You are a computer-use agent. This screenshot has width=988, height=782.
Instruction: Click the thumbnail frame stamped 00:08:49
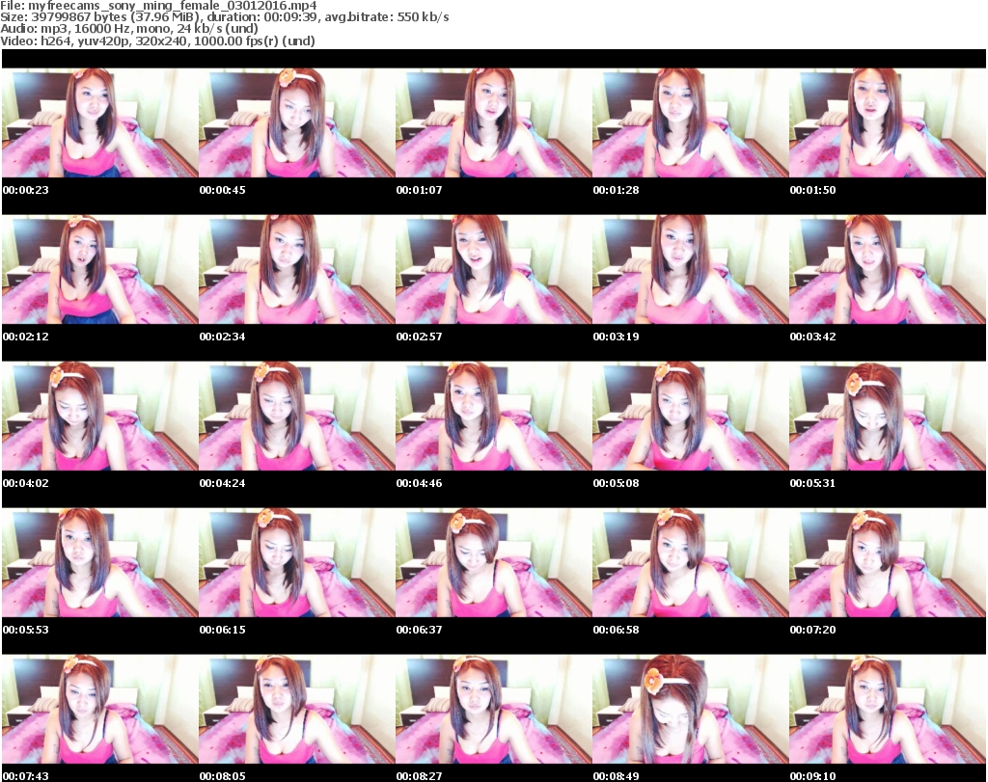[x=691, y=710]
